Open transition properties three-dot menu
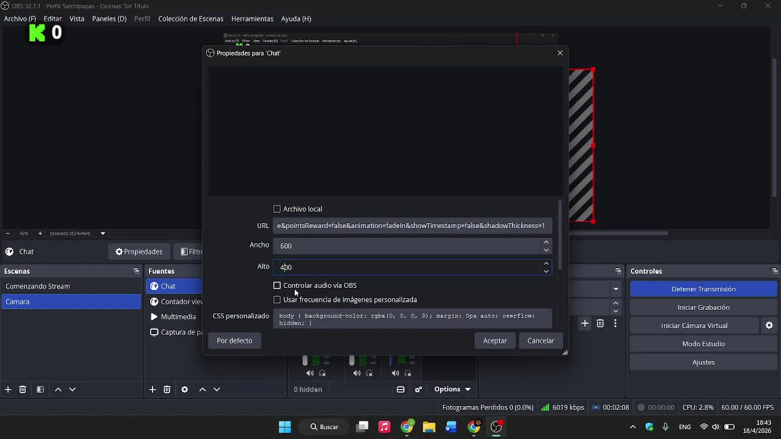 tap(616, 324)
